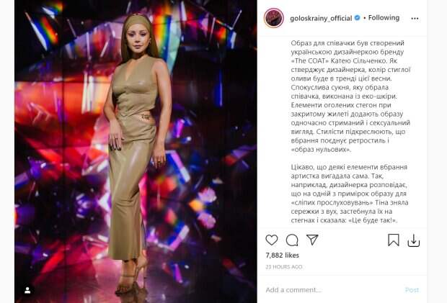This screenshot has width=447, height=303.
Task: Share the post using the paper plane icon
Action: tap(312, 240)
